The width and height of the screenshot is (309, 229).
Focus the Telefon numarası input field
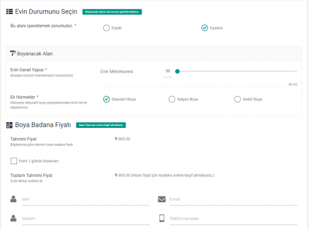(x=233, y=219)
